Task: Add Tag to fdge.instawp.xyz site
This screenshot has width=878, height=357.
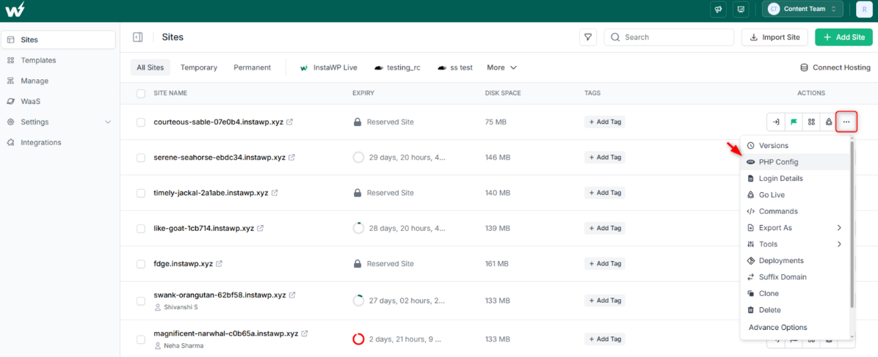Action: pyautogui.click(x=605, y=264)
